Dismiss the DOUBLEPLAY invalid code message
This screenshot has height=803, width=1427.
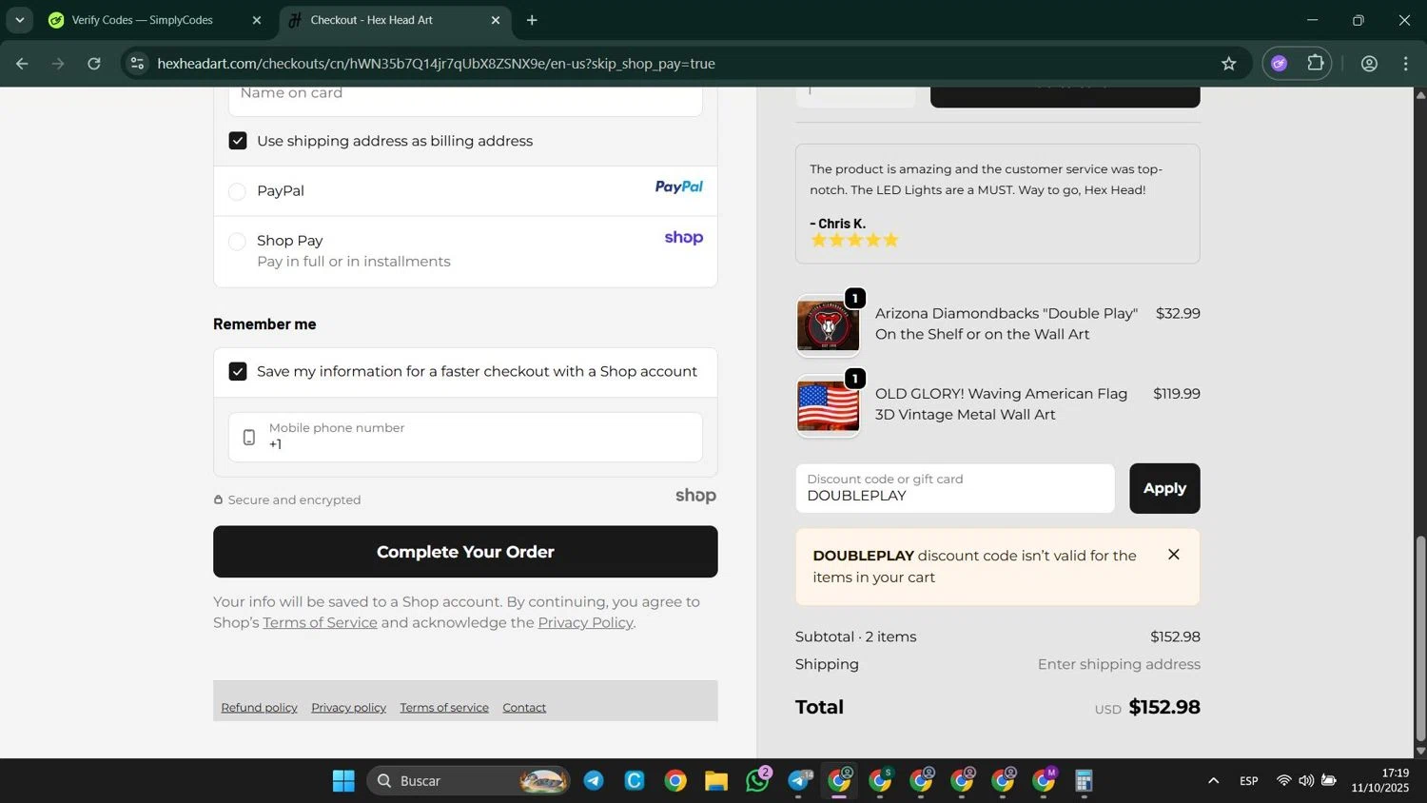(x=1174, y=555)
